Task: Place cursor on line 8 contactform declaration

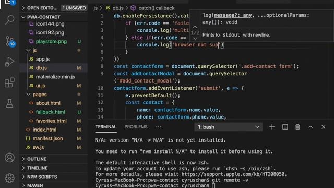Action: (x=147, y=66)
